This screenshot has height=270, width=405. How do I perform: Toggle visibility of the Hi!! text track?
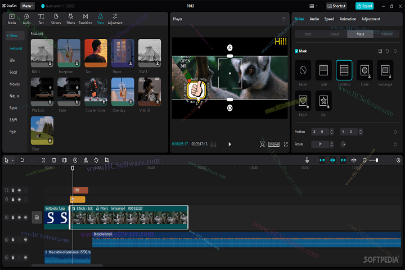(19, 190)
